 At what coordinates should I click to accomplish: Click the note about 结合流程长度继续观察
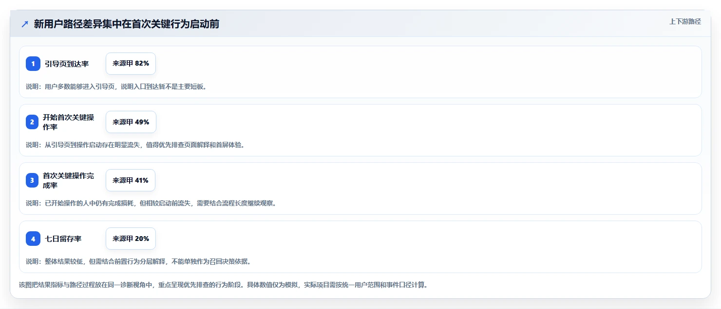(151, 203)
